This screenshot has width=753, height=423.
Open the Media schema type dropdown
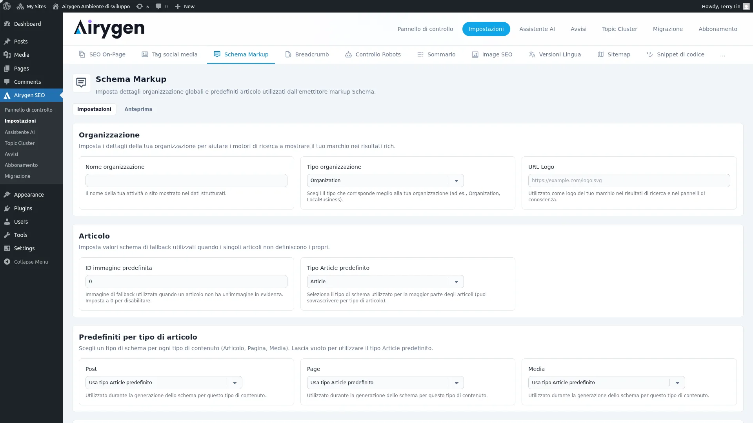coord(606,383)
